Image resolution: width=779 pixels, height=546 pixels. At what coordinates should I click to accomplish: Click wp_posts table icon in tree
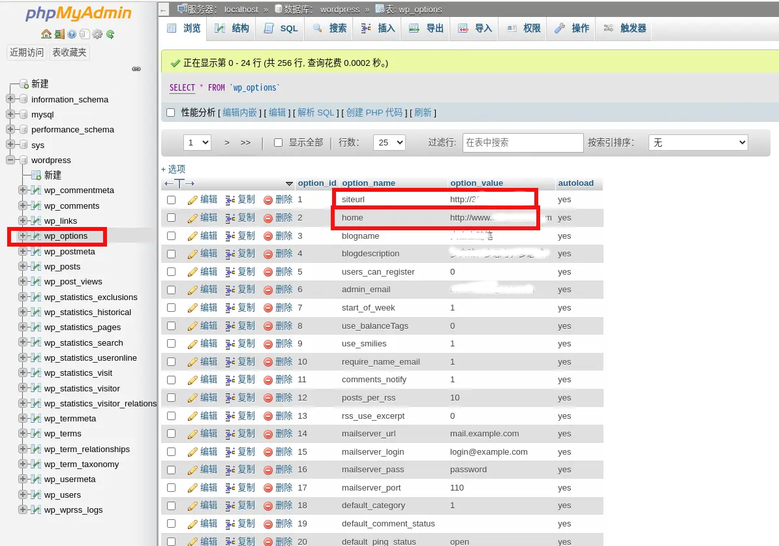coord(36,266)
